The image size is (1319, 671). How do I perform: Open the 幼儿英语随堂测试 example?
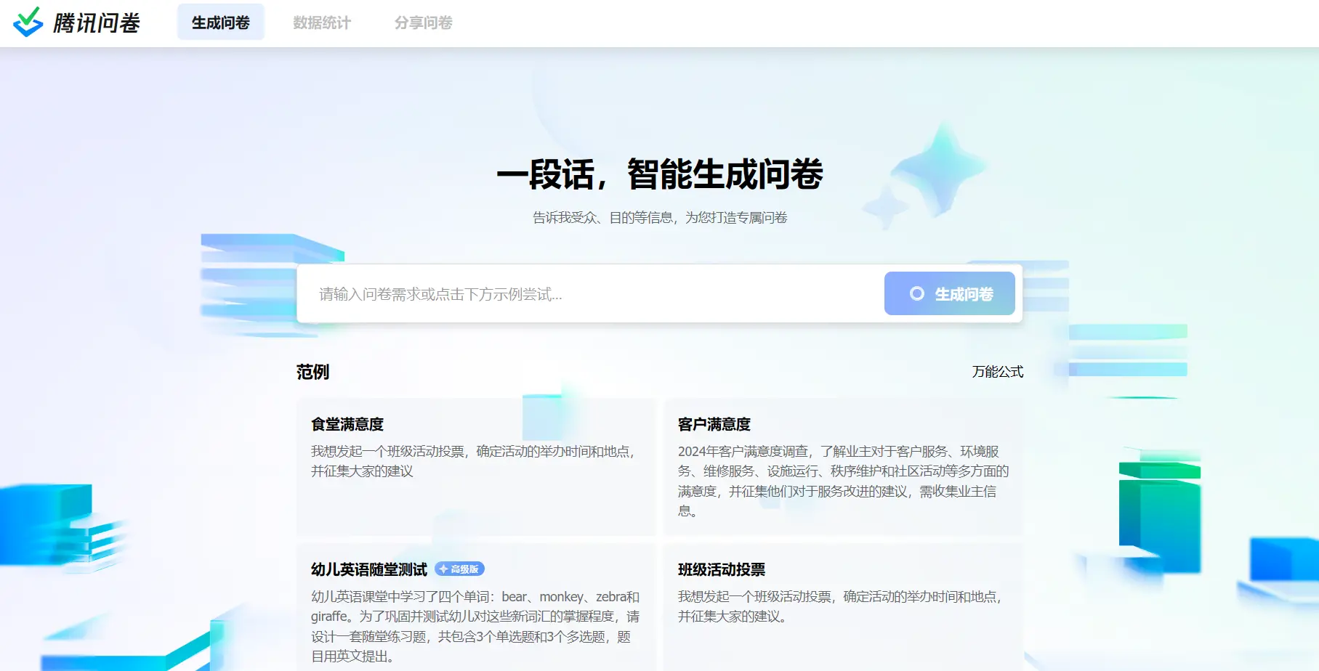476,610
